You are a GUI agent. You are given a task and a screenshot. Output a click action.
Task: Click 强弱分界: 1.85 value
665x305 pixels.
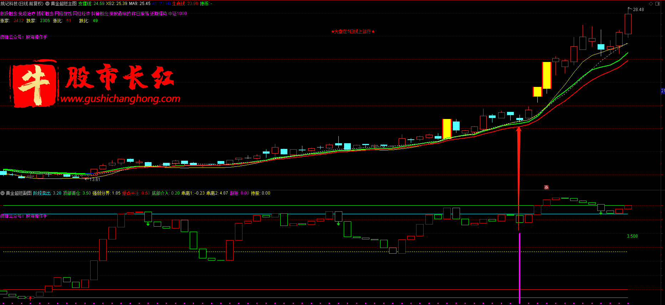tap(106, 193)
